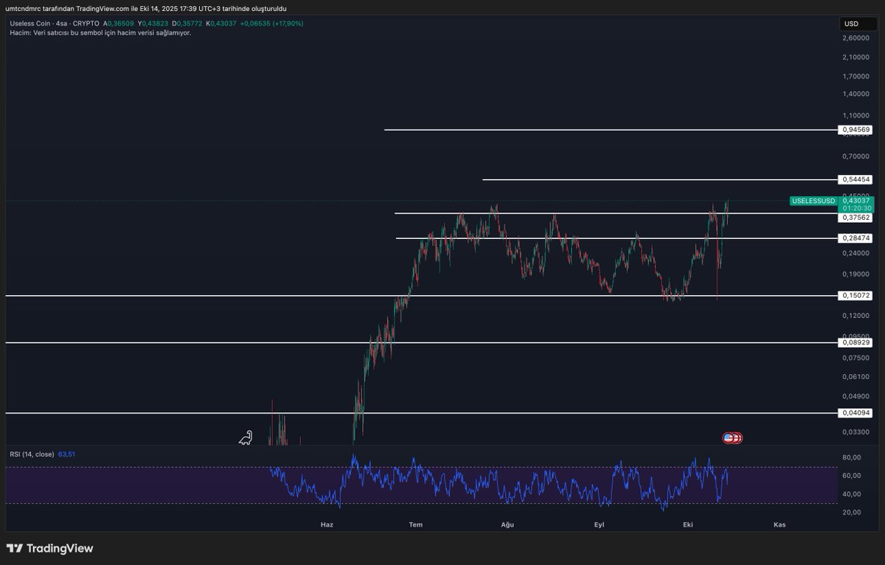The width and height of the screenshot is (885, 565).
Task: Click the current price tag 0,43037
Action: pos(856,201)
